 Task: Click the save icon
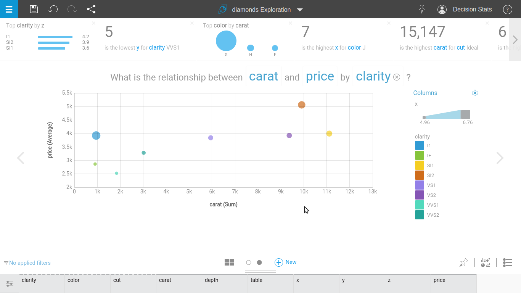tap(34, 9)
